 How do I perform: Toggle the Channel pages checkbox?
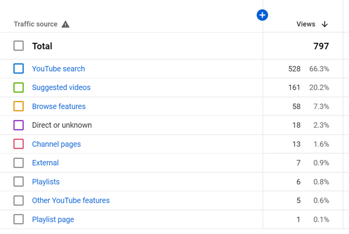[x=19, y=144]
